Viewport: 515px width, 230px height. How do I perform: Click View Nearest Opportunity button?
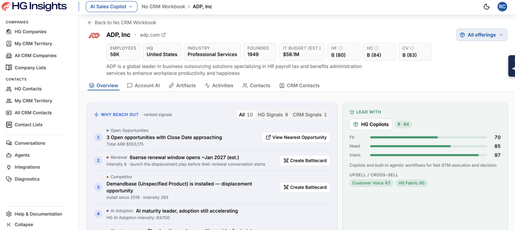point(296,137)
